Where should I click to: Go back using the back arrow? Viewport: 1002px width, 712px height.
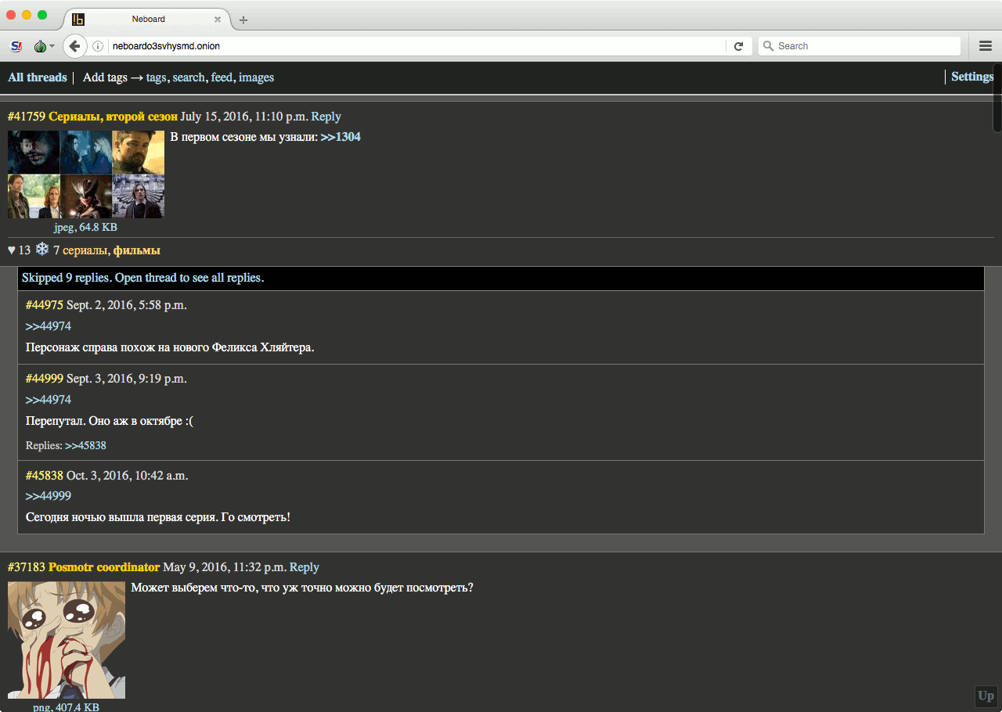click(x=74, y=46)
